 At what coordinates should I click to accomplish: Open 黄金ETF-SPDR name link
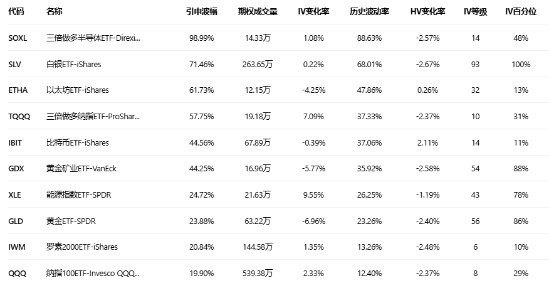point(71,221)
